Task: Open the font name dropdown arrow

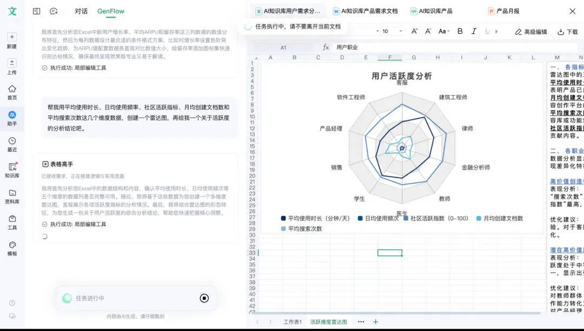Action: [377, 31]
